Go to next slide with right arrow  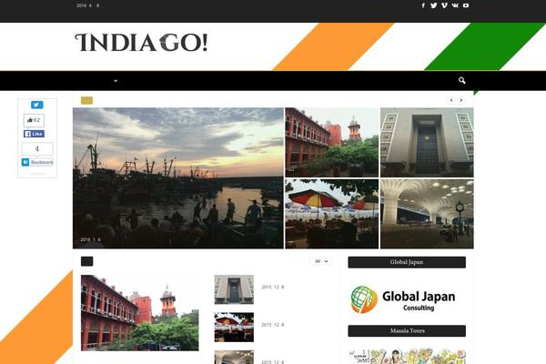(461, 100)
